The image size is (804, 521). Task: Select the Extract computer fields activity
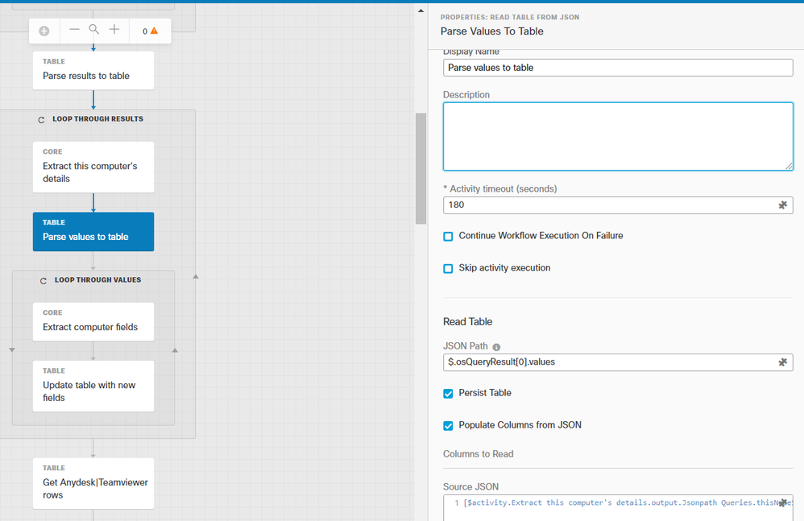pyautogui.click(x=93, y=322)
